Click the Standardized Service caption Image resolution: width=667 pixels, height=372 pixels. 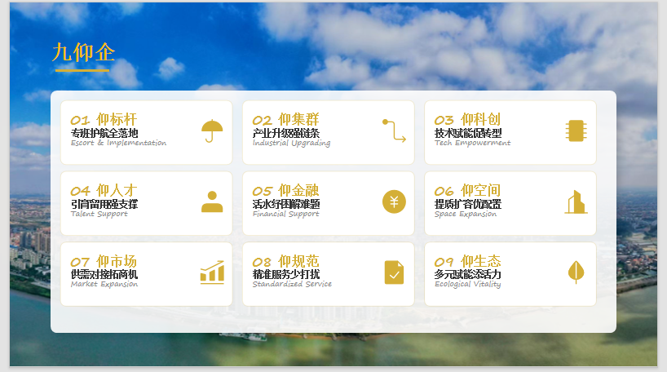tap(292, 285)
